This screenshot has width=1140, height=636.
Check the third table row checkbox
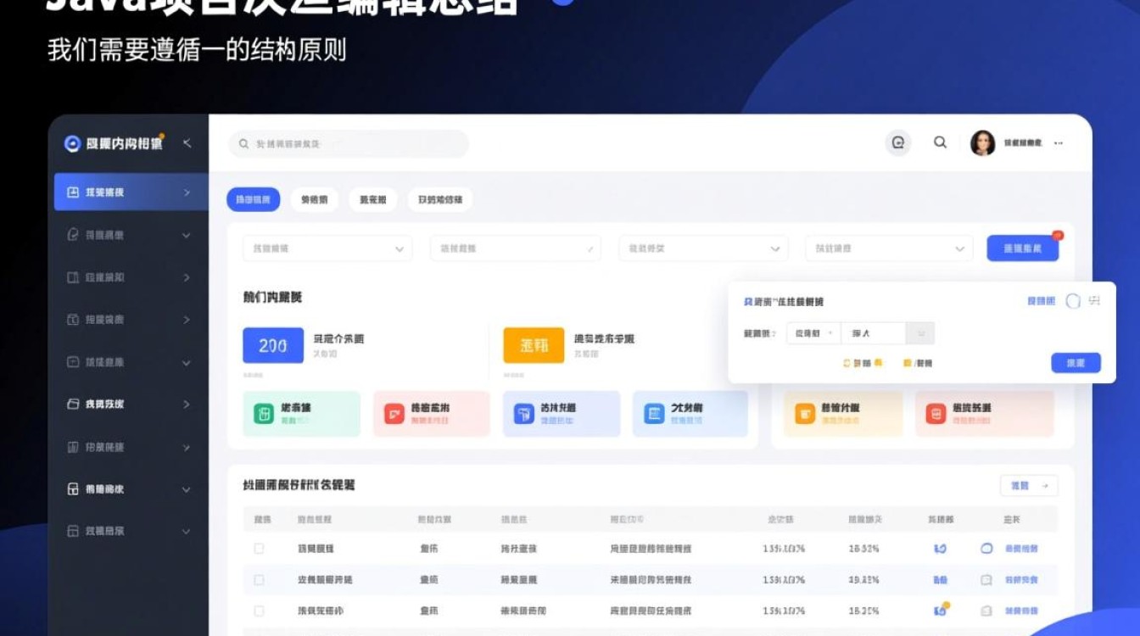tap(259, 610)
